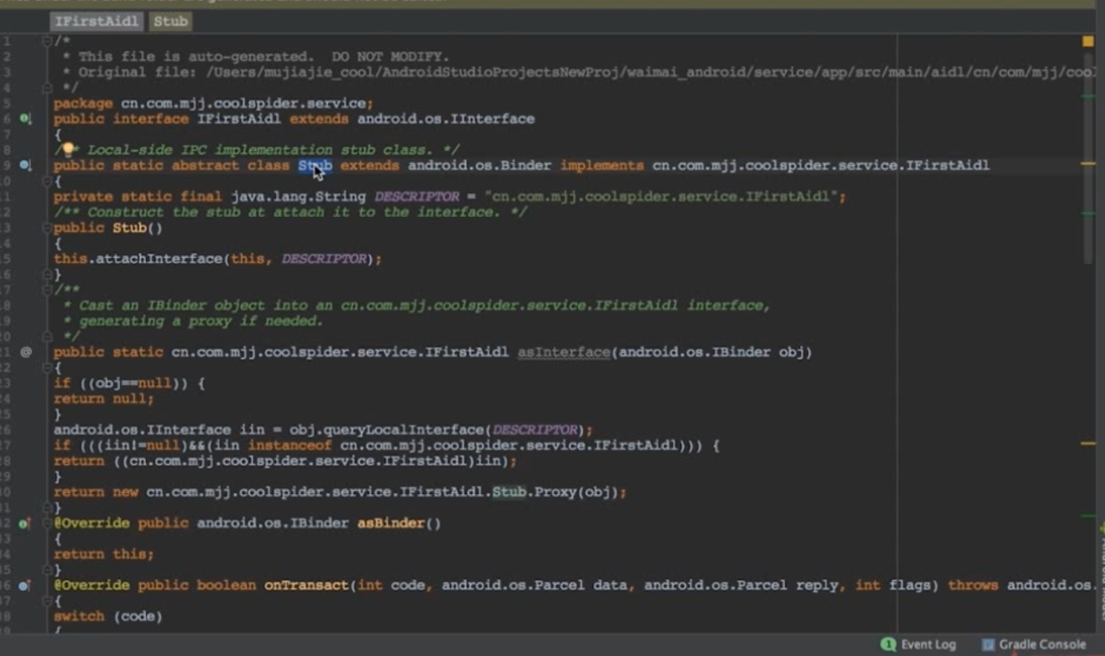Click 'android.os.IInterface' in interface declaration
This screenshot has height=656, width=1105.
pos(446,119)
